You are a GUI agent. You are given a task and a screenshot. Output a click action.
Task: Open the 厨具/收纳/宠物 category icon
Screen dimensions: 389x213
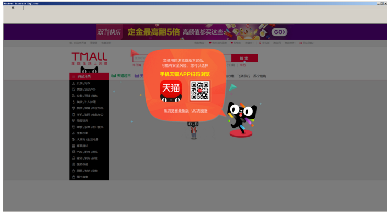pyautogui.click(x=73, y=171)
